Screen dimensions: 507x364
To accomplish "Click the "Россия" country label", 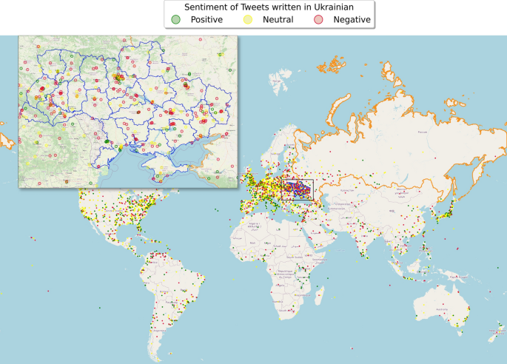I will (423, 132).
